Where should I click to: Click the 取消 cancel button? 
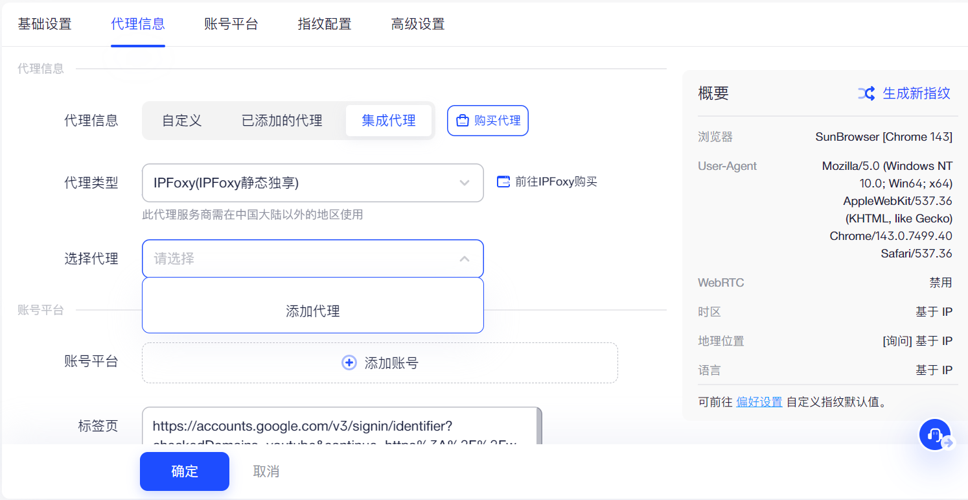(266, 471)
